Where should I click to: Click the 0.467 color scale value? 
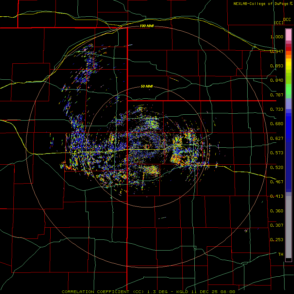[x=277, y=182]
